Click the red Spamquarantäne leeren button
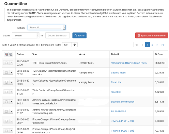This screenshot has height=134, width=169. (x=152, y=35)
